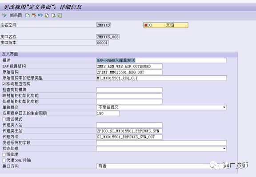Click the empty 检查功能模块 field
This screenshot has width=256, height=177.
(x=129, y=90)
